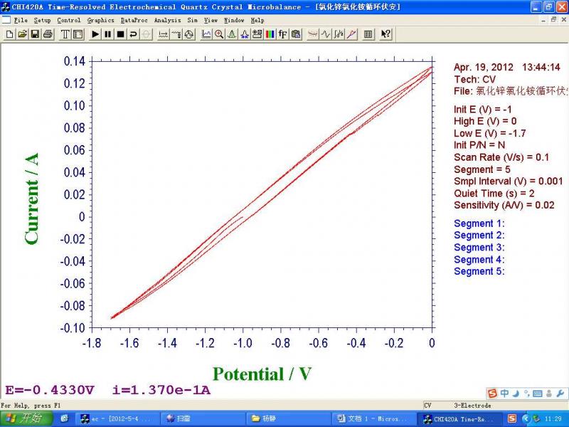569x427 pixels.
Task: Open a data file using folder icon
Action: [23, 34]
